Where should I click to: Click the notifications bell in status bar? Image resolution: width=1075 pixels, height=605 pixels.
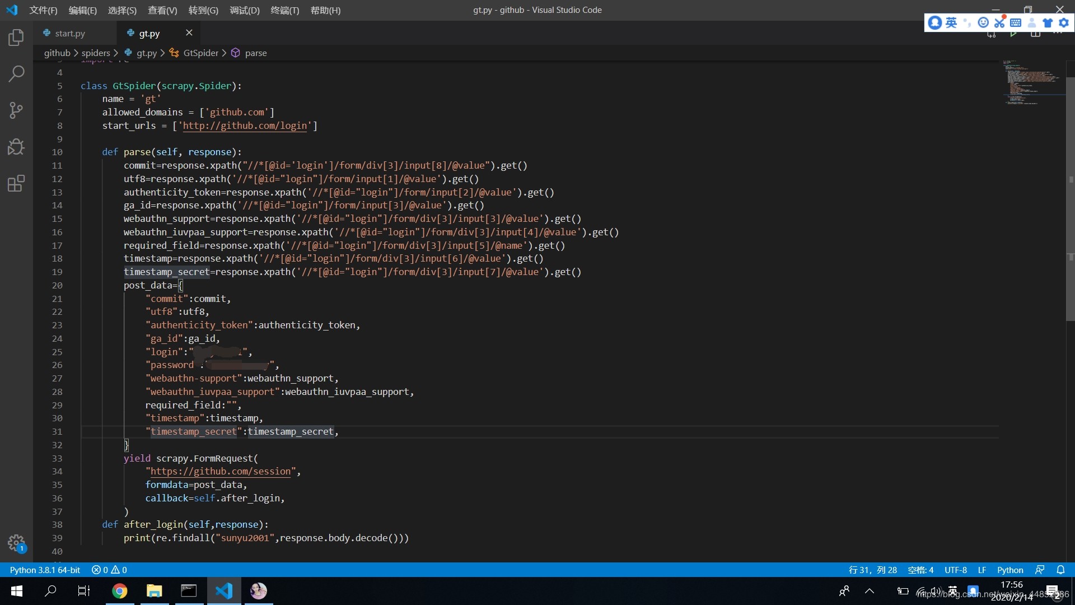click(x=1060, y=570)
